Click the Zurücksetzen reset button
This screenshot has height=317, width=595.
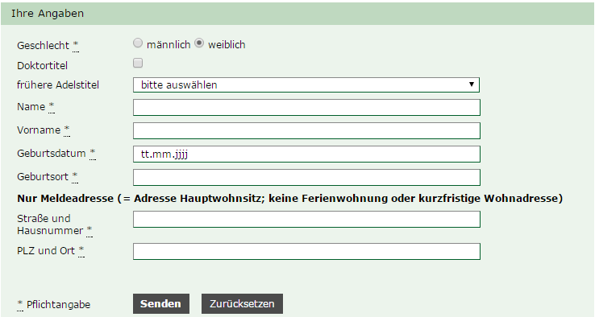point(242,304)
